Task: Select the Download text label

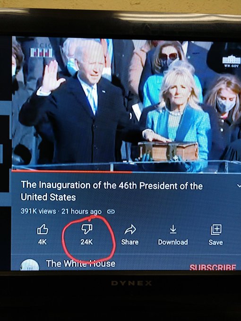Action: pyautogui.click(x=173, y=242)
